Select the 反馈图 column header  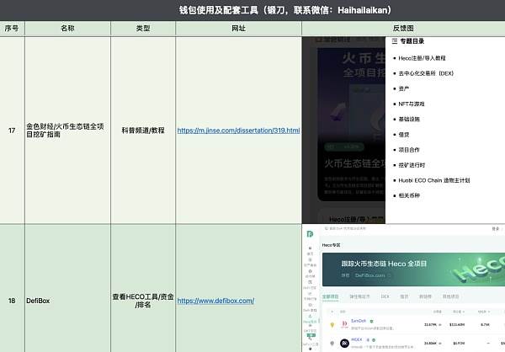(x=403, y=29)
